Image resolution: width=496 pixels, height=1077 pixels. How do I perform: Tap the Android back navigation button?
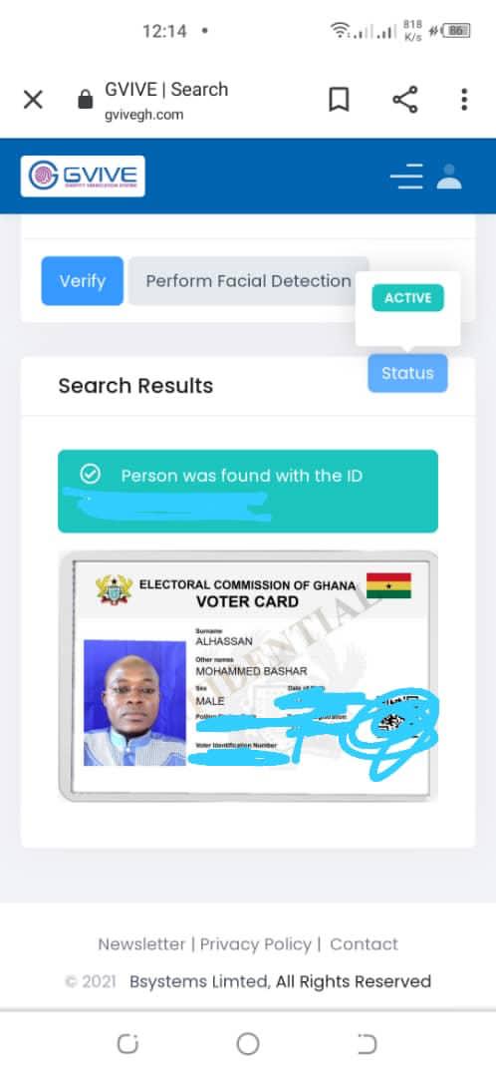(x=368, y=1044)
